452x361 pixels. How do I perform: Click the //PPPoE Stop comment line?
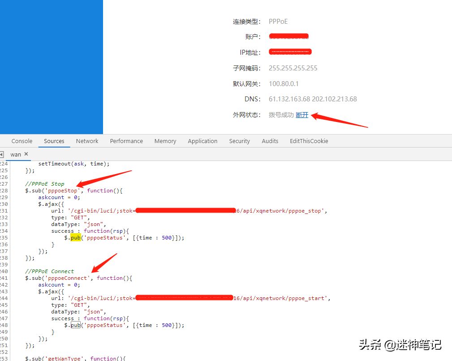tap(45, 184)
